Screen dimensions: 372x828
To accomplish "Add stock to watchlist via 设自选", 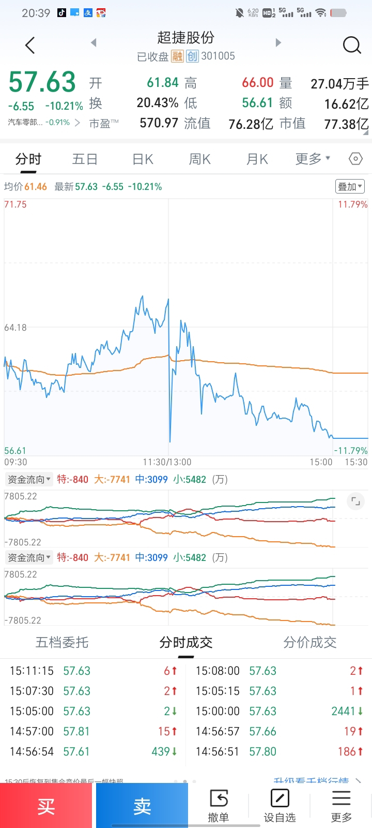I will pyautogui.click(x=280, y=805).
